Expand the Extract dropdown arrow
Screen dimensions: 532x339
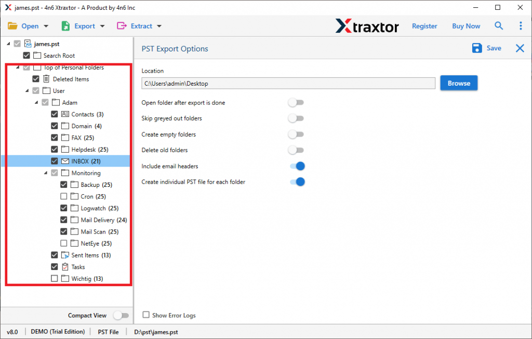[158, 25]
